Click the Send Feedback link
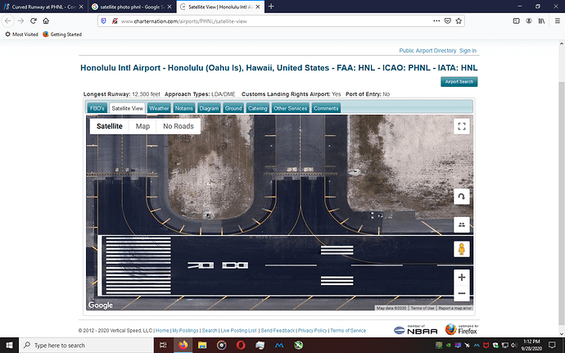 coord(278,331)
